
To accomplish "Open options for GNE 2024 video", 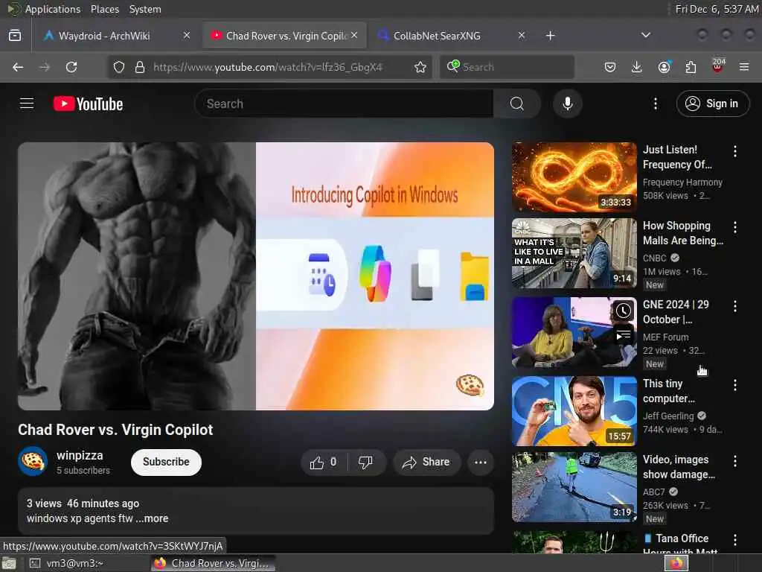I will pos(734,306).
